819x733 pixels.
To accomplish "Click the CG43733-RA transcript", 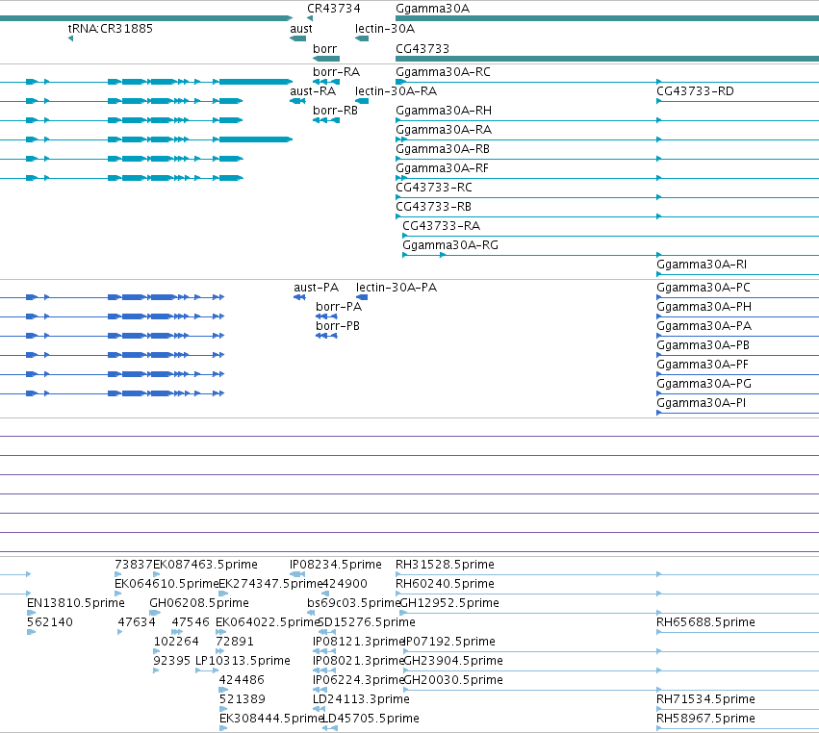I will (610, 236).
